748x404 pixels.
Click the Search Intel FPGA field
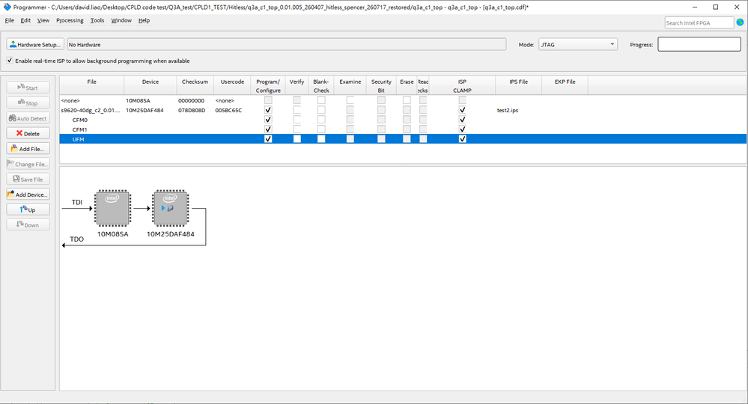699,22
